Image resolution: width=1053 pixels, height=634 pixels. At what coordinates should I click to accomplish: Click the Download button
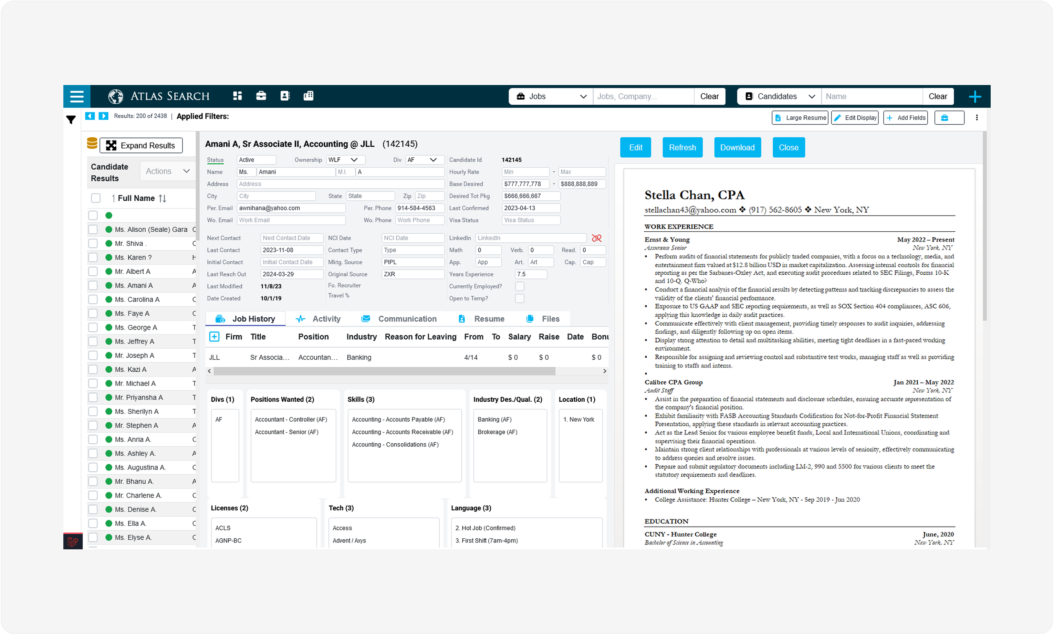click(x=737, y=147)
